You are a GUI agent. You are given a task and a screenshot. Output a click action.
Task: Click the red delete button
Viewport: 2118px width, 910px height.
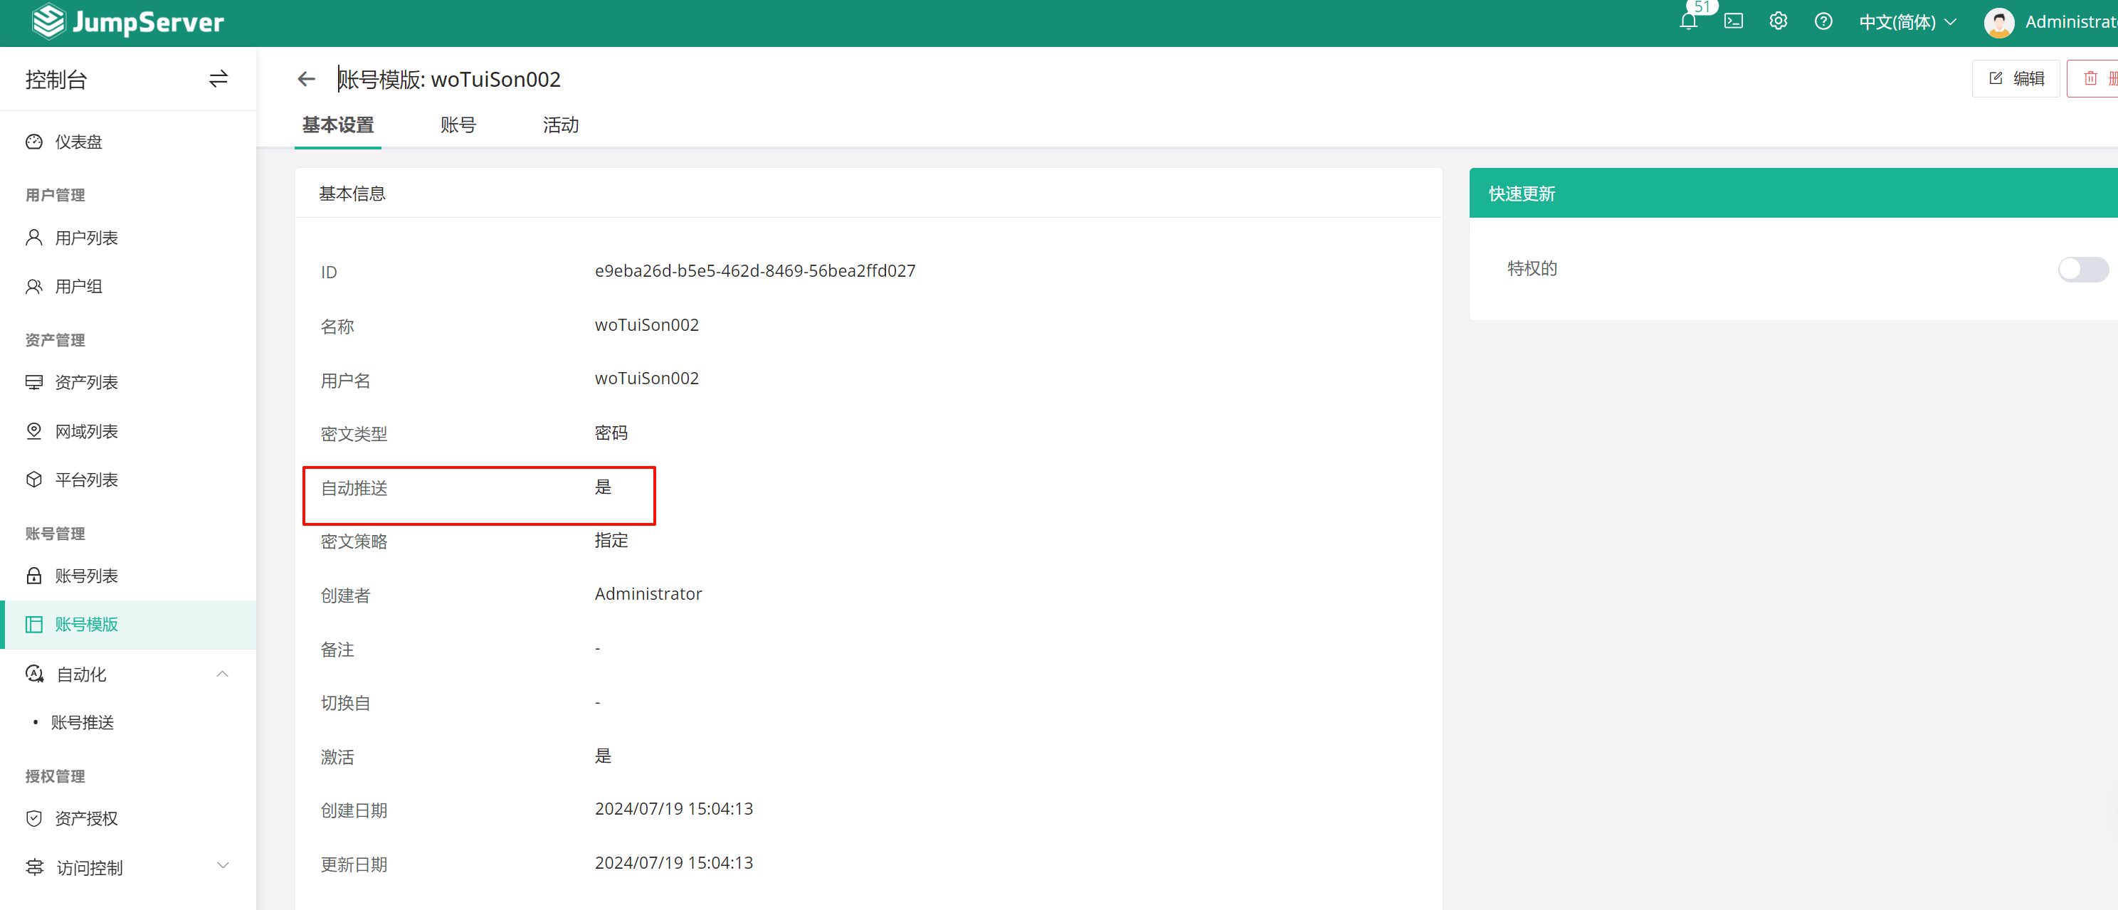[x=2093, y=79]
